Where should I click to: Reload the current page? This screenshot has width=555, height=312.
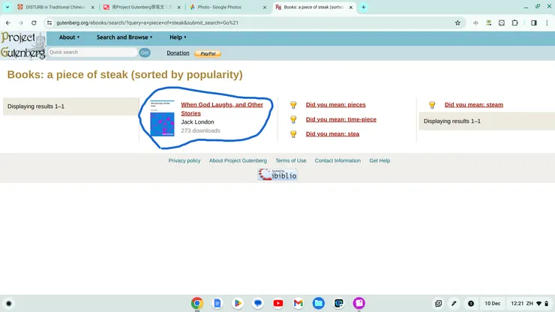point(34,22)
